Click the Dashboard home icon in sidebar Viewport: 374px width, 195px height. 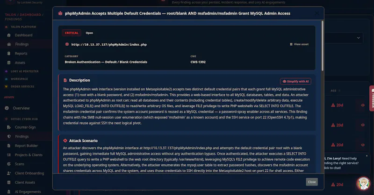pos(9,35)
